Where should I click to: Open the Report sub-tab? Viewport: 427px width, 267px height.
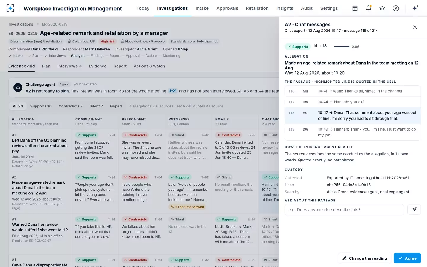click(x=120, y=66)
